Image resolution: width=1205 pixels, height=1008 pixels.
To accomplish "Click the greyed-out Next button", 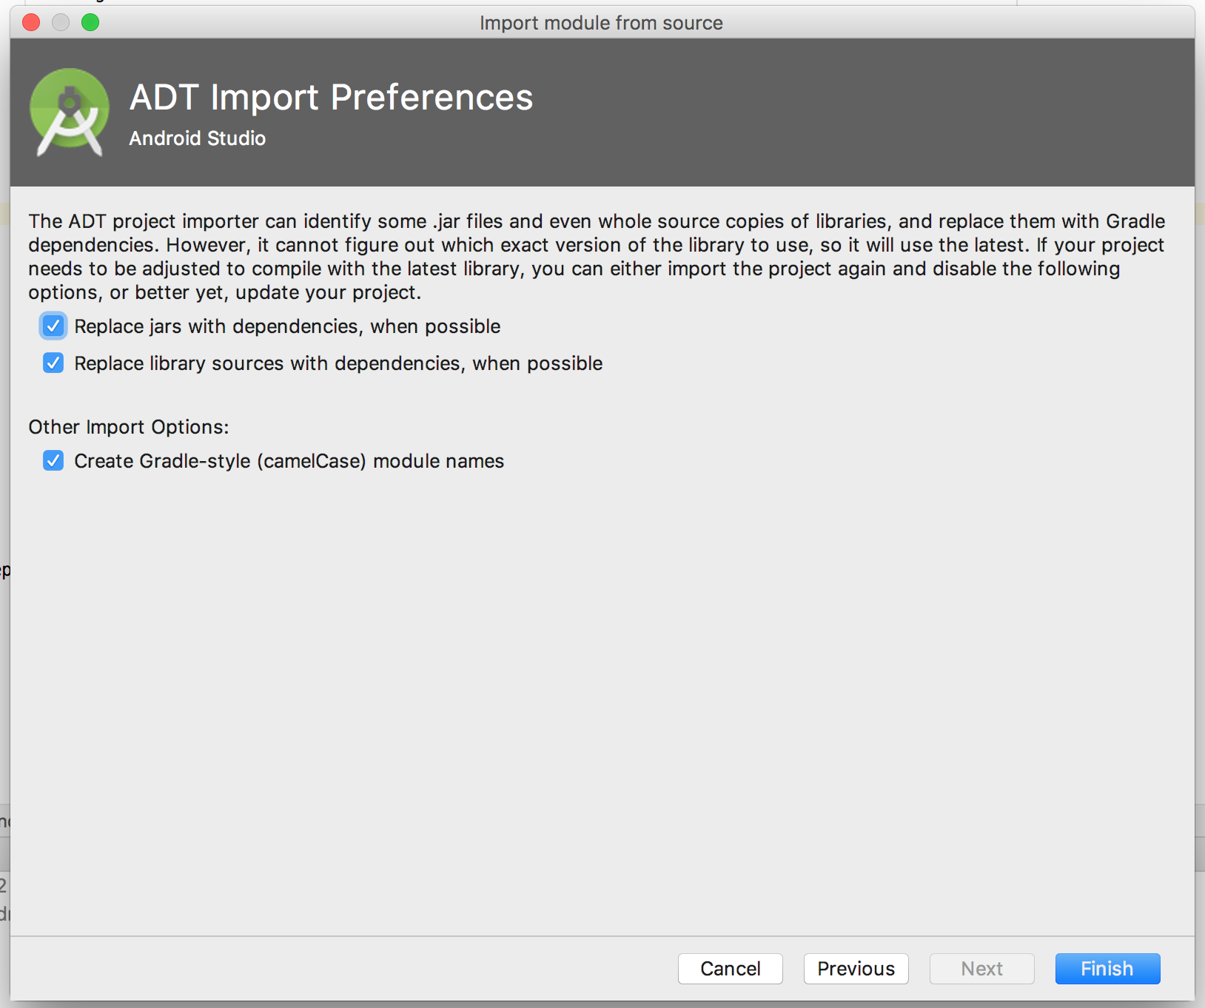I will click(x=981, y=969).
